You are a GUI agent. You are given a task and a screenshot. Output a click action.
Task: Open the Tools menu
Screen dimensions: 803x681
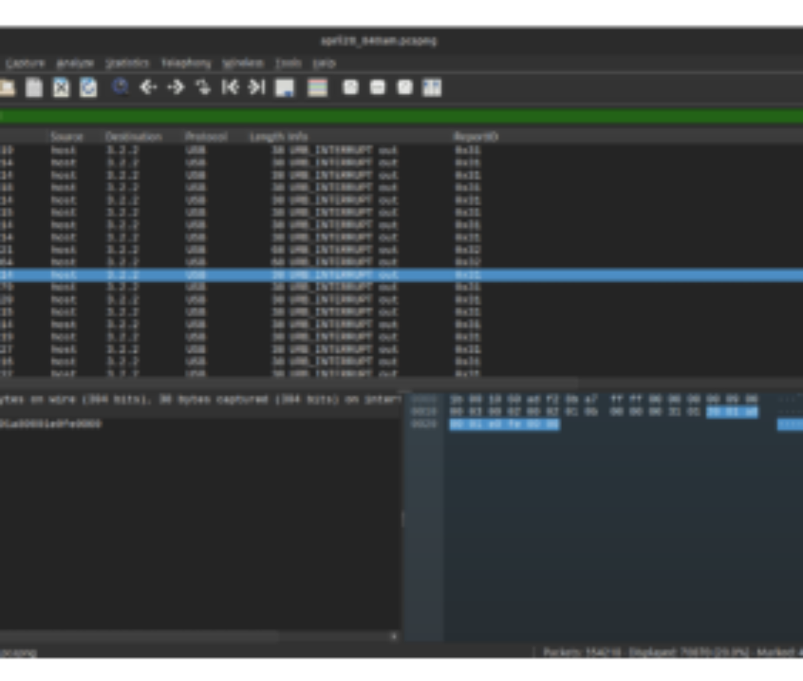[x=288, y=63]
